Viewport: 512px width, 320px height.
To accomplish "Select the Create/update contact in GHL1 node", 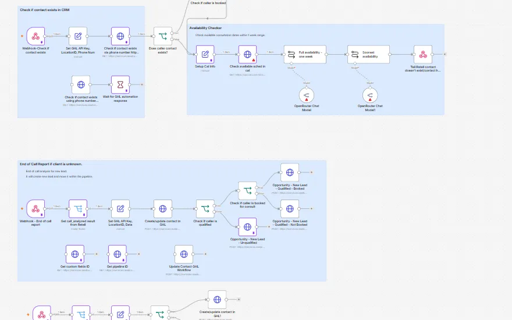I will [x=217, y=300].
